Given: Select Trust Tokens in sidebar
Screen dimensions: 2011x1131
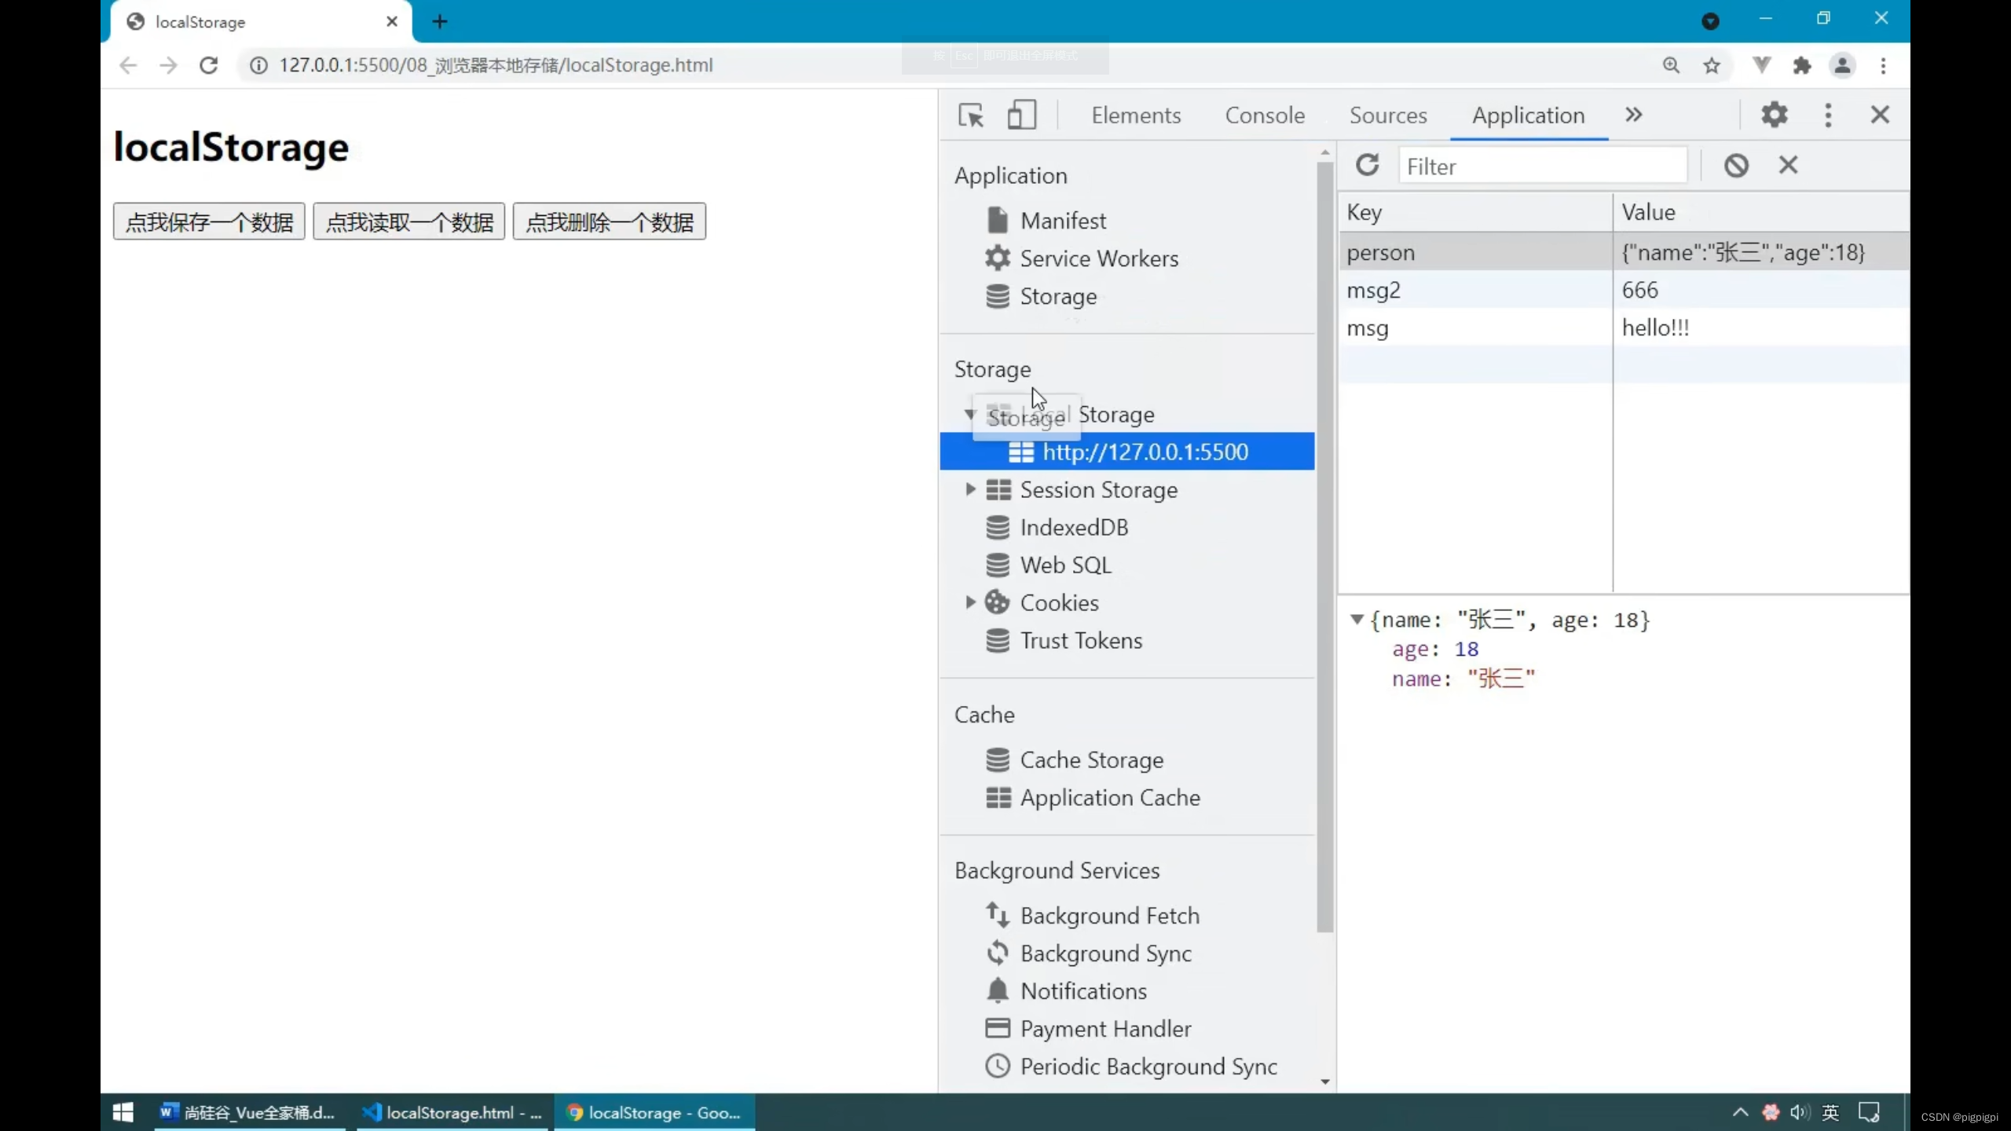Looking at the screenshot, I should 1064,640.
